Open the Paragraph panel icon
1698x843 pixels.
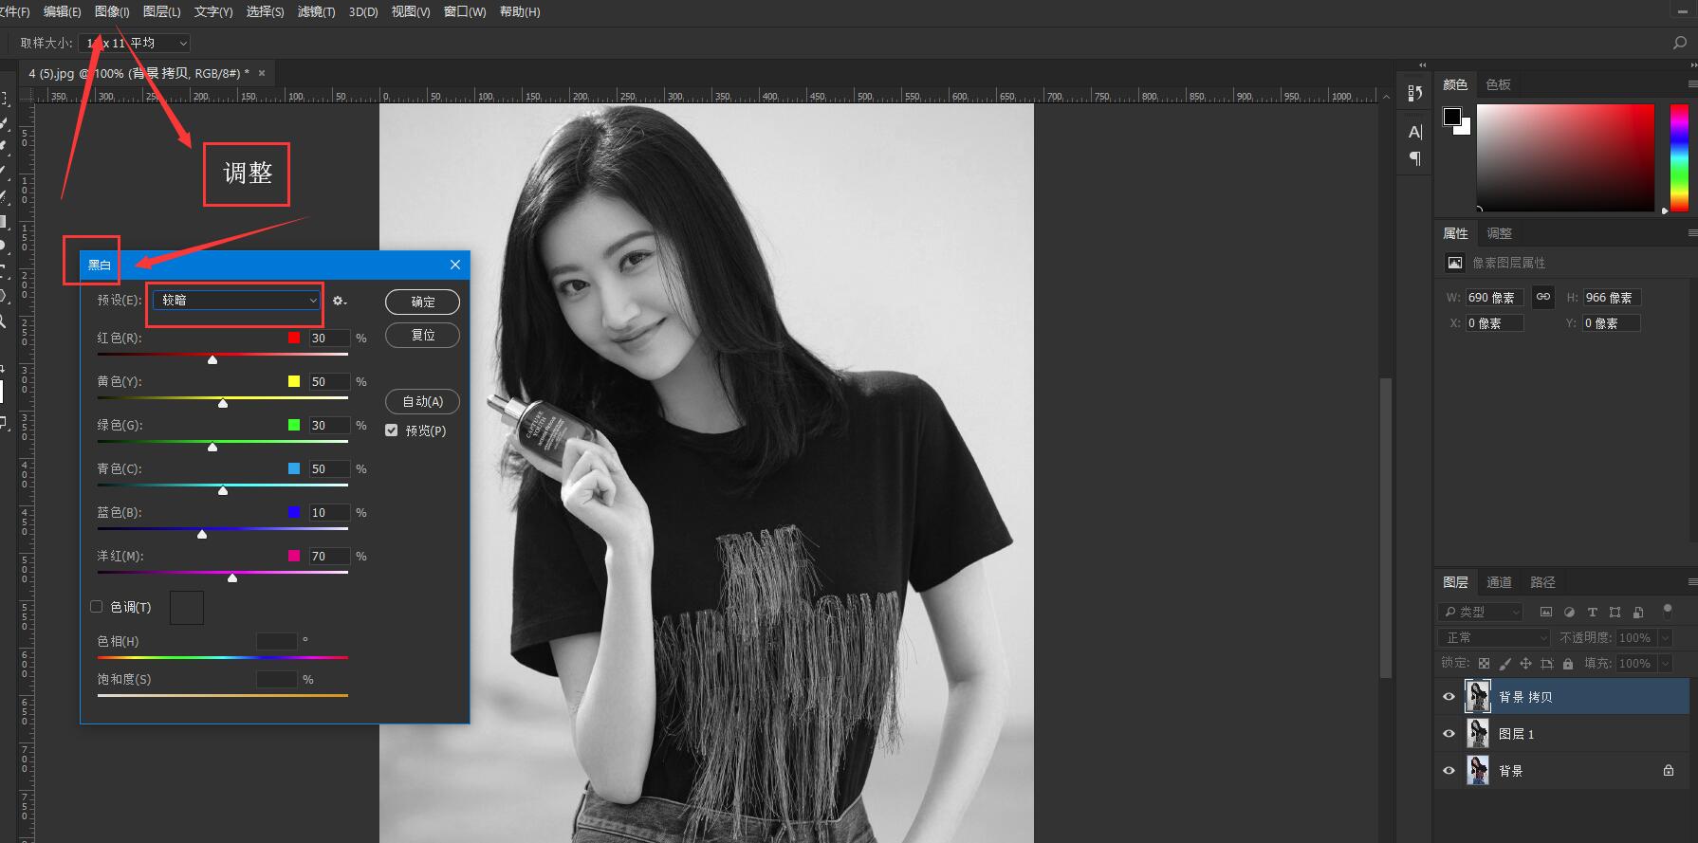coord(1414,158)
